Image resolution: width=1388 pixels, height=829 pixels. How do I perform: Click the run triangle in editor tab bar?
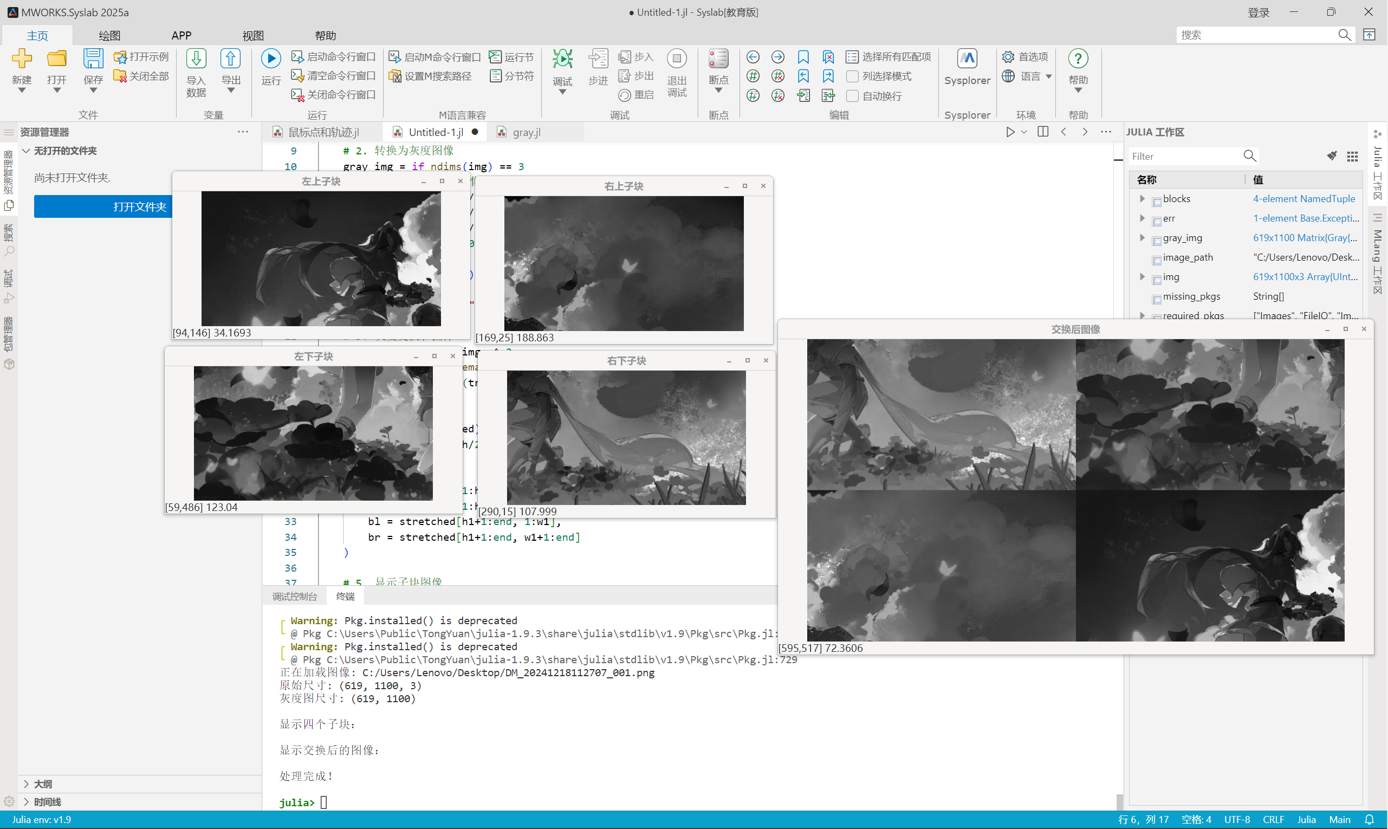click(x=1010, y=132)
